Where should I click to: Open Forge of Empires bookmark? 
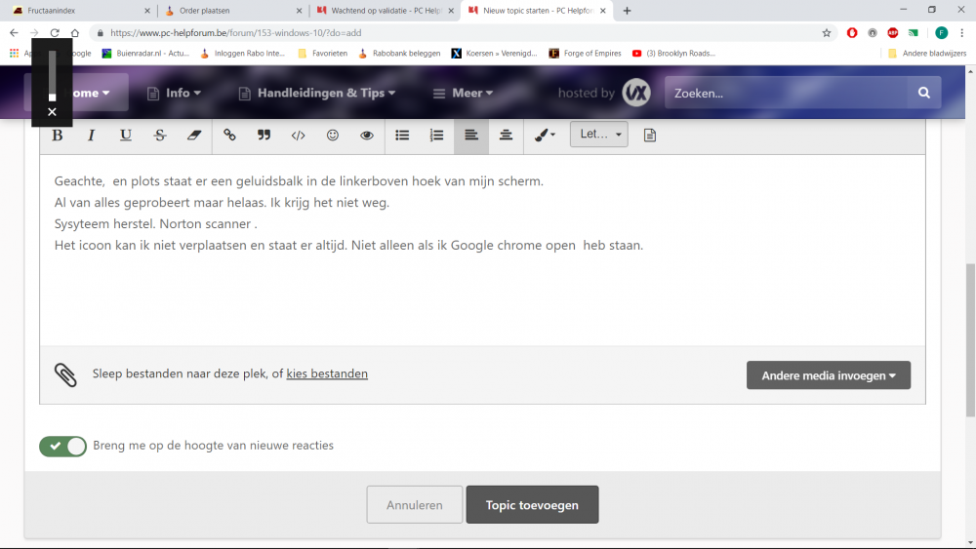pyautogui.click(x=585, y=54)
